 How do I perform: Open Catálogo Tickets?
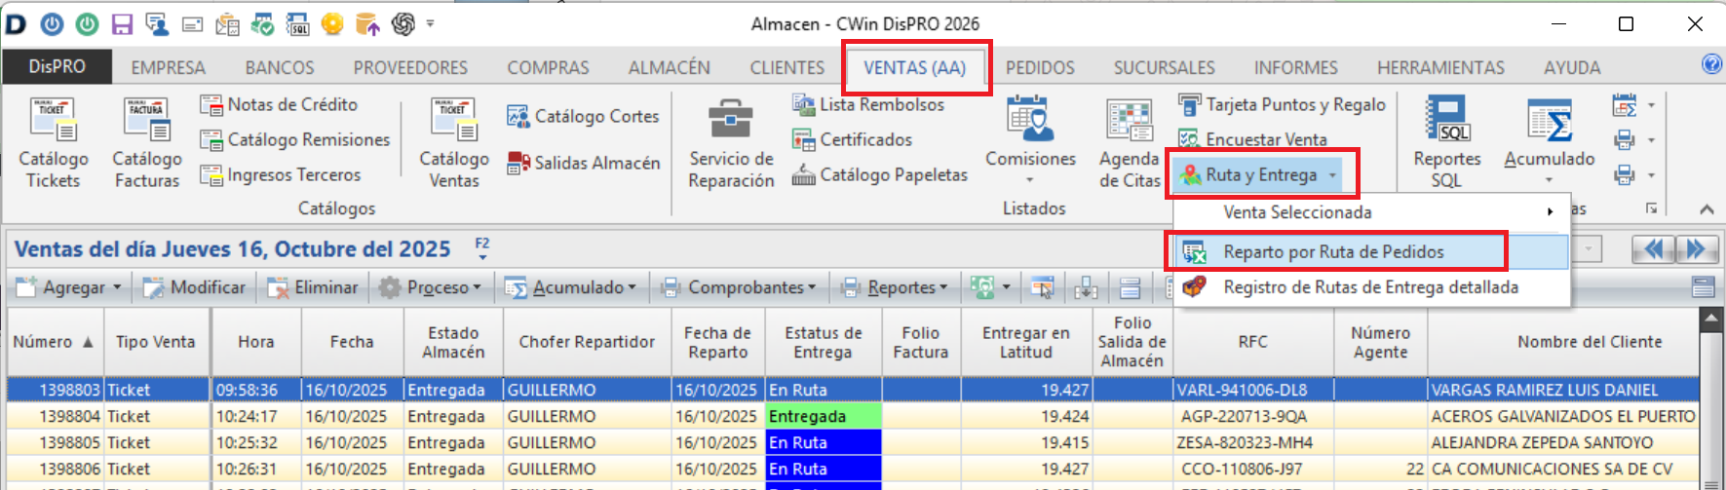pos(54,143)
